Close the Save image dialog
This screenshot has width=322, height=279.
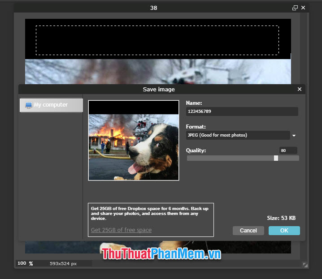(x=300, y=89)
